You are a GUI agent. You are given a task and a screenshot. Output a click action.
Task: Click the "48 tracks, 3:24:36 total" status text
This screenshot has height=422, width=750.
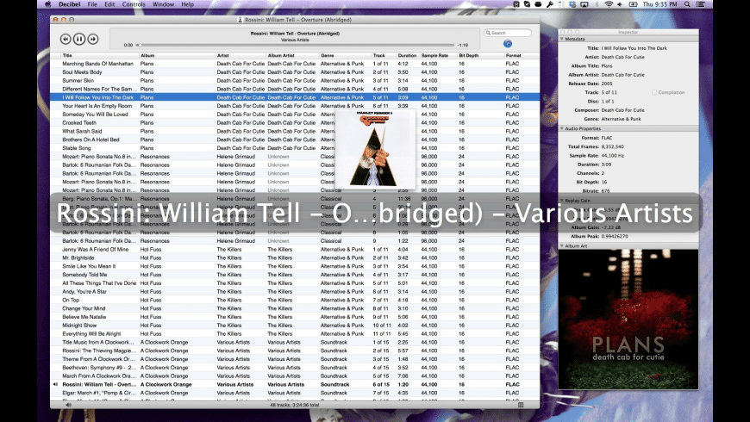[x=295, y=405]
